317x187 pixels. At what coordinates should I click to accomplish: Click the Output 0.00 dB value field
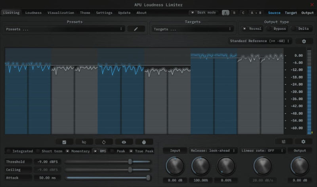[x=300, y=180]
